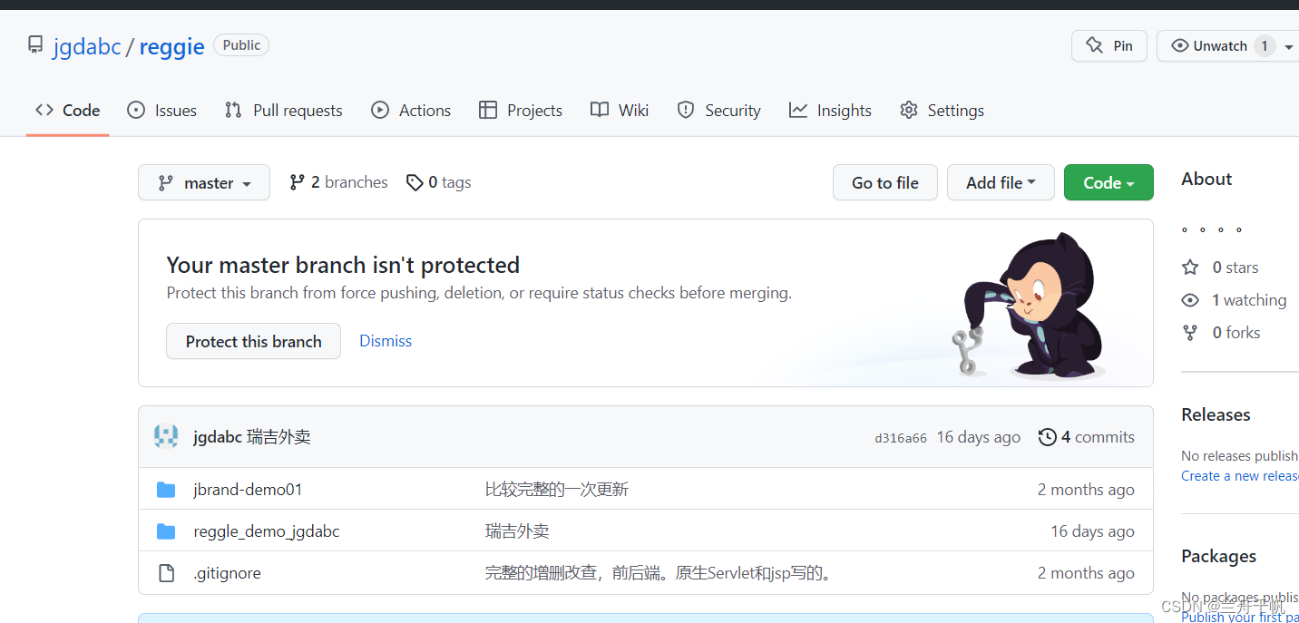The height and width of the screenshot is (623, 1299).
Task: Click the Code brackets tab icon
Action: click(44, 110)
